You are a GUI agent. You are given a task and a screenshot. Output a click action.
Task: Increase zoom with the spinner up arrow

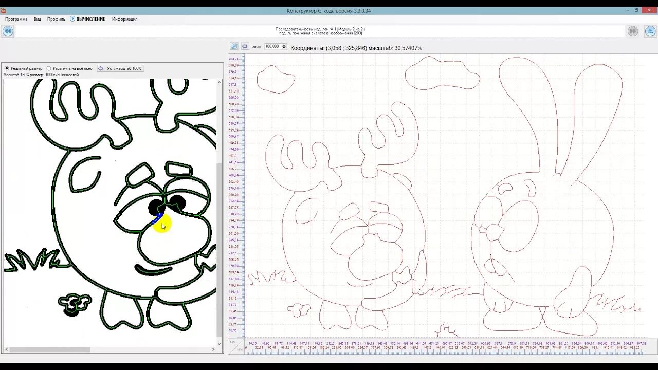pos(284,45)
